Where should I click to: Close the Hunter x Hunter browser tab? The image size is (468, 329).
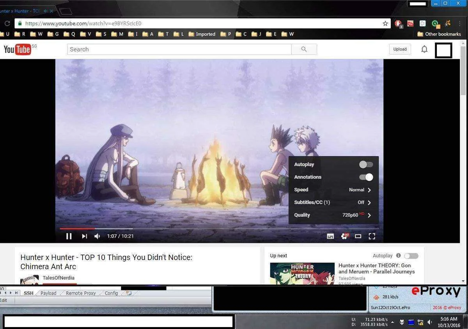[x=51, y=11]
